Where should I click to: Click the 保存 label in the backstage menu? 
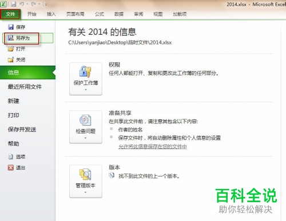(x=21, y=27)
